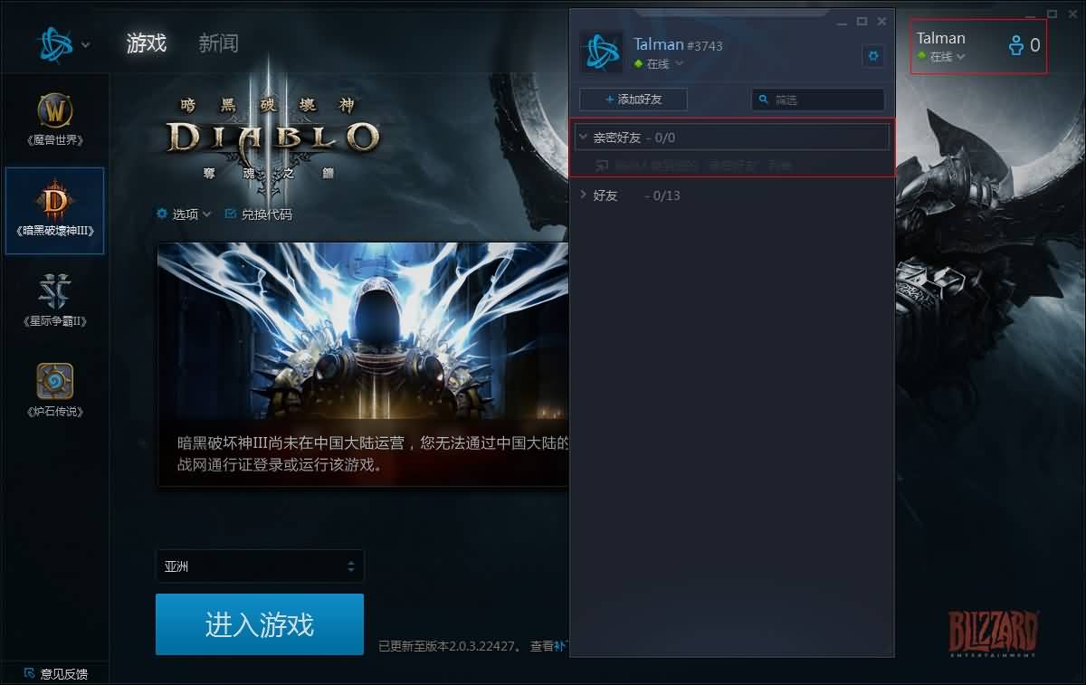Click the 添加好友 button
1086x685 pixels.
click(633, 99)
